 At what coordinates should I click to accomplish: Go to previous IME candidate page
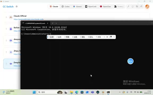pos(104,37)
